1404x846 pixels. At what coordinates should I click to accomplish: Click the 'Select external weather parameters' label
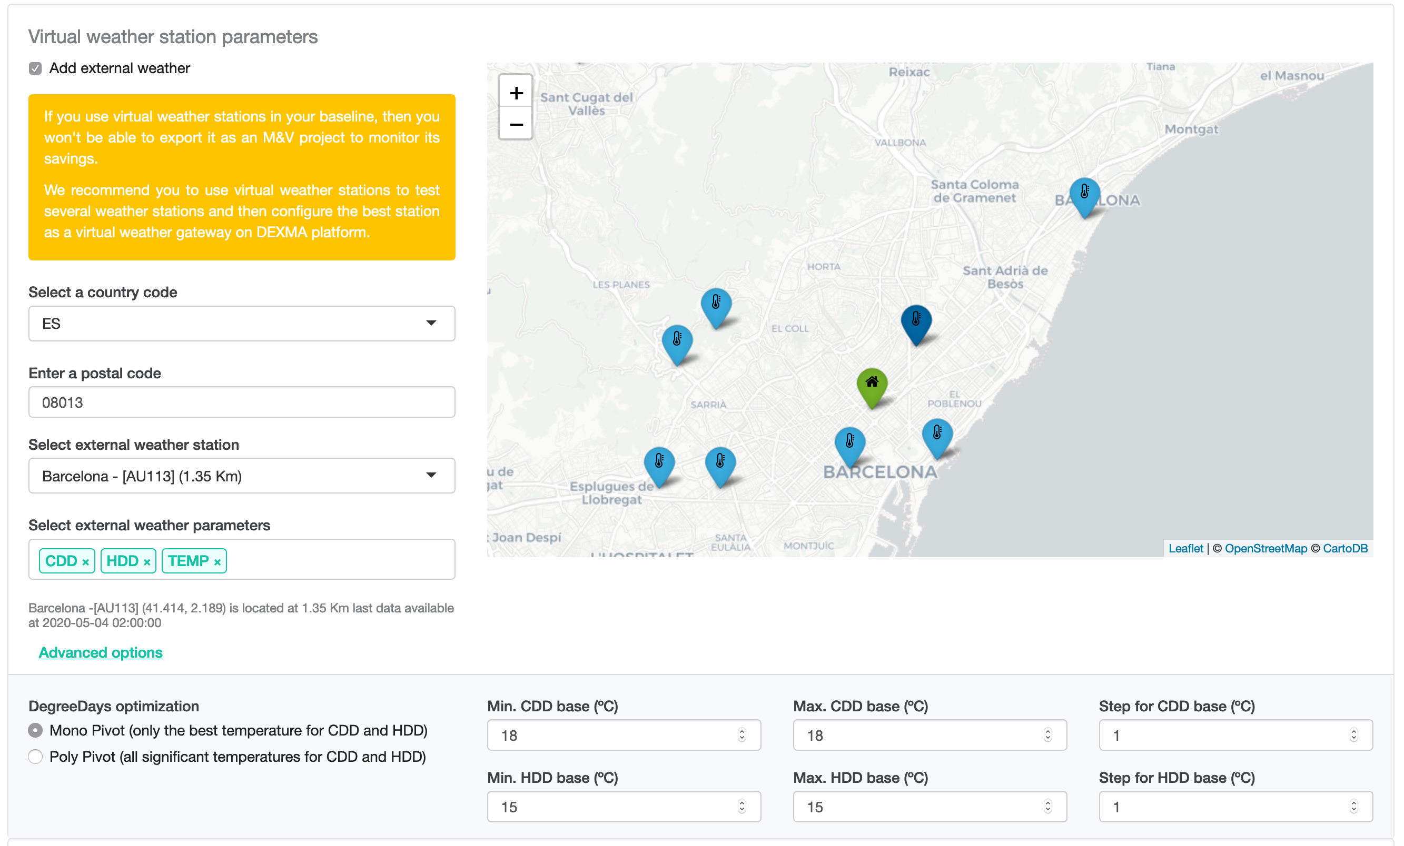[149, 525]
